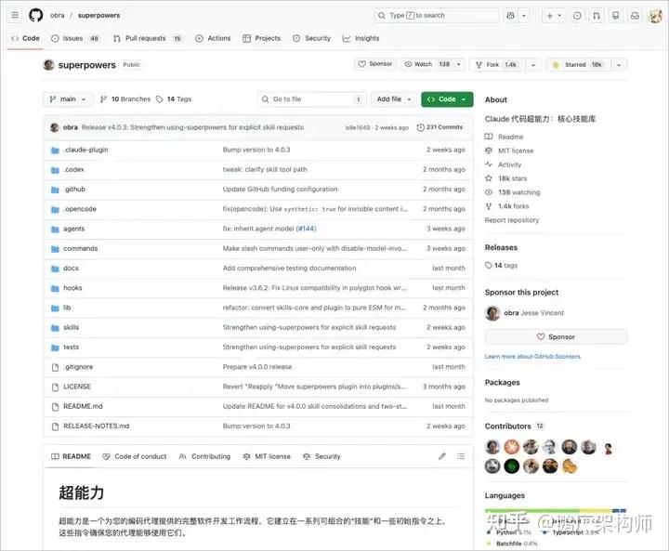
Task: Select the Contributing tab
Action: pyautogui.click(x=204, y=456)
